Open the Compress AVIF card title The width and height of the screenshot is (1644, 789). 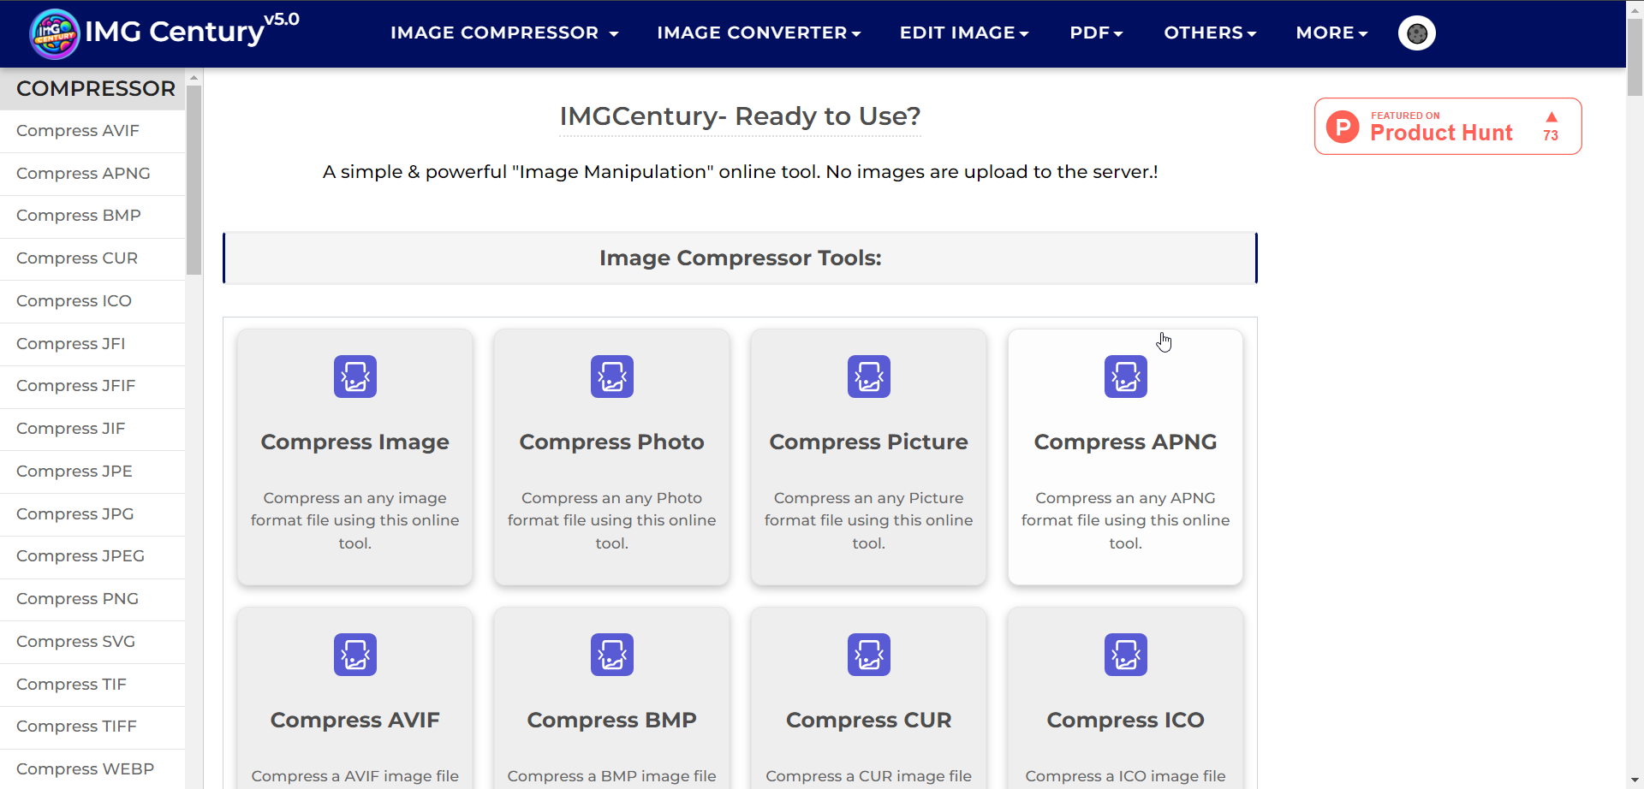pos(355,721)
